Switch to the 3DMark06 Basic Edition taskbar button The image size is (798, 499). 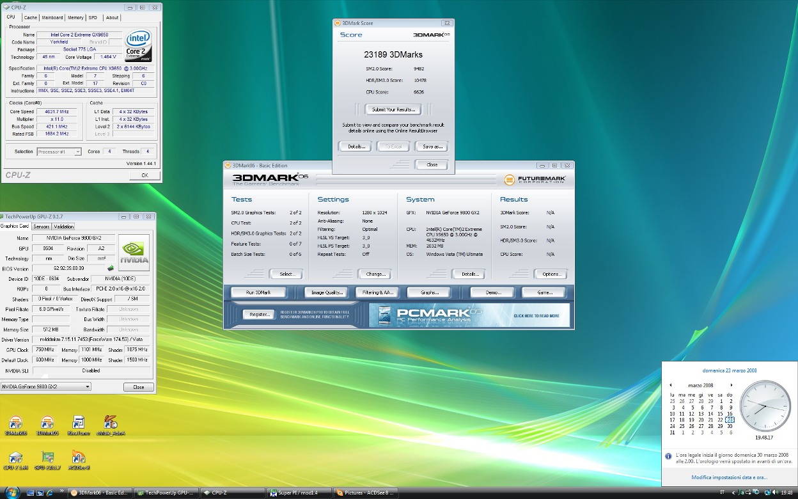pos(99,493)
